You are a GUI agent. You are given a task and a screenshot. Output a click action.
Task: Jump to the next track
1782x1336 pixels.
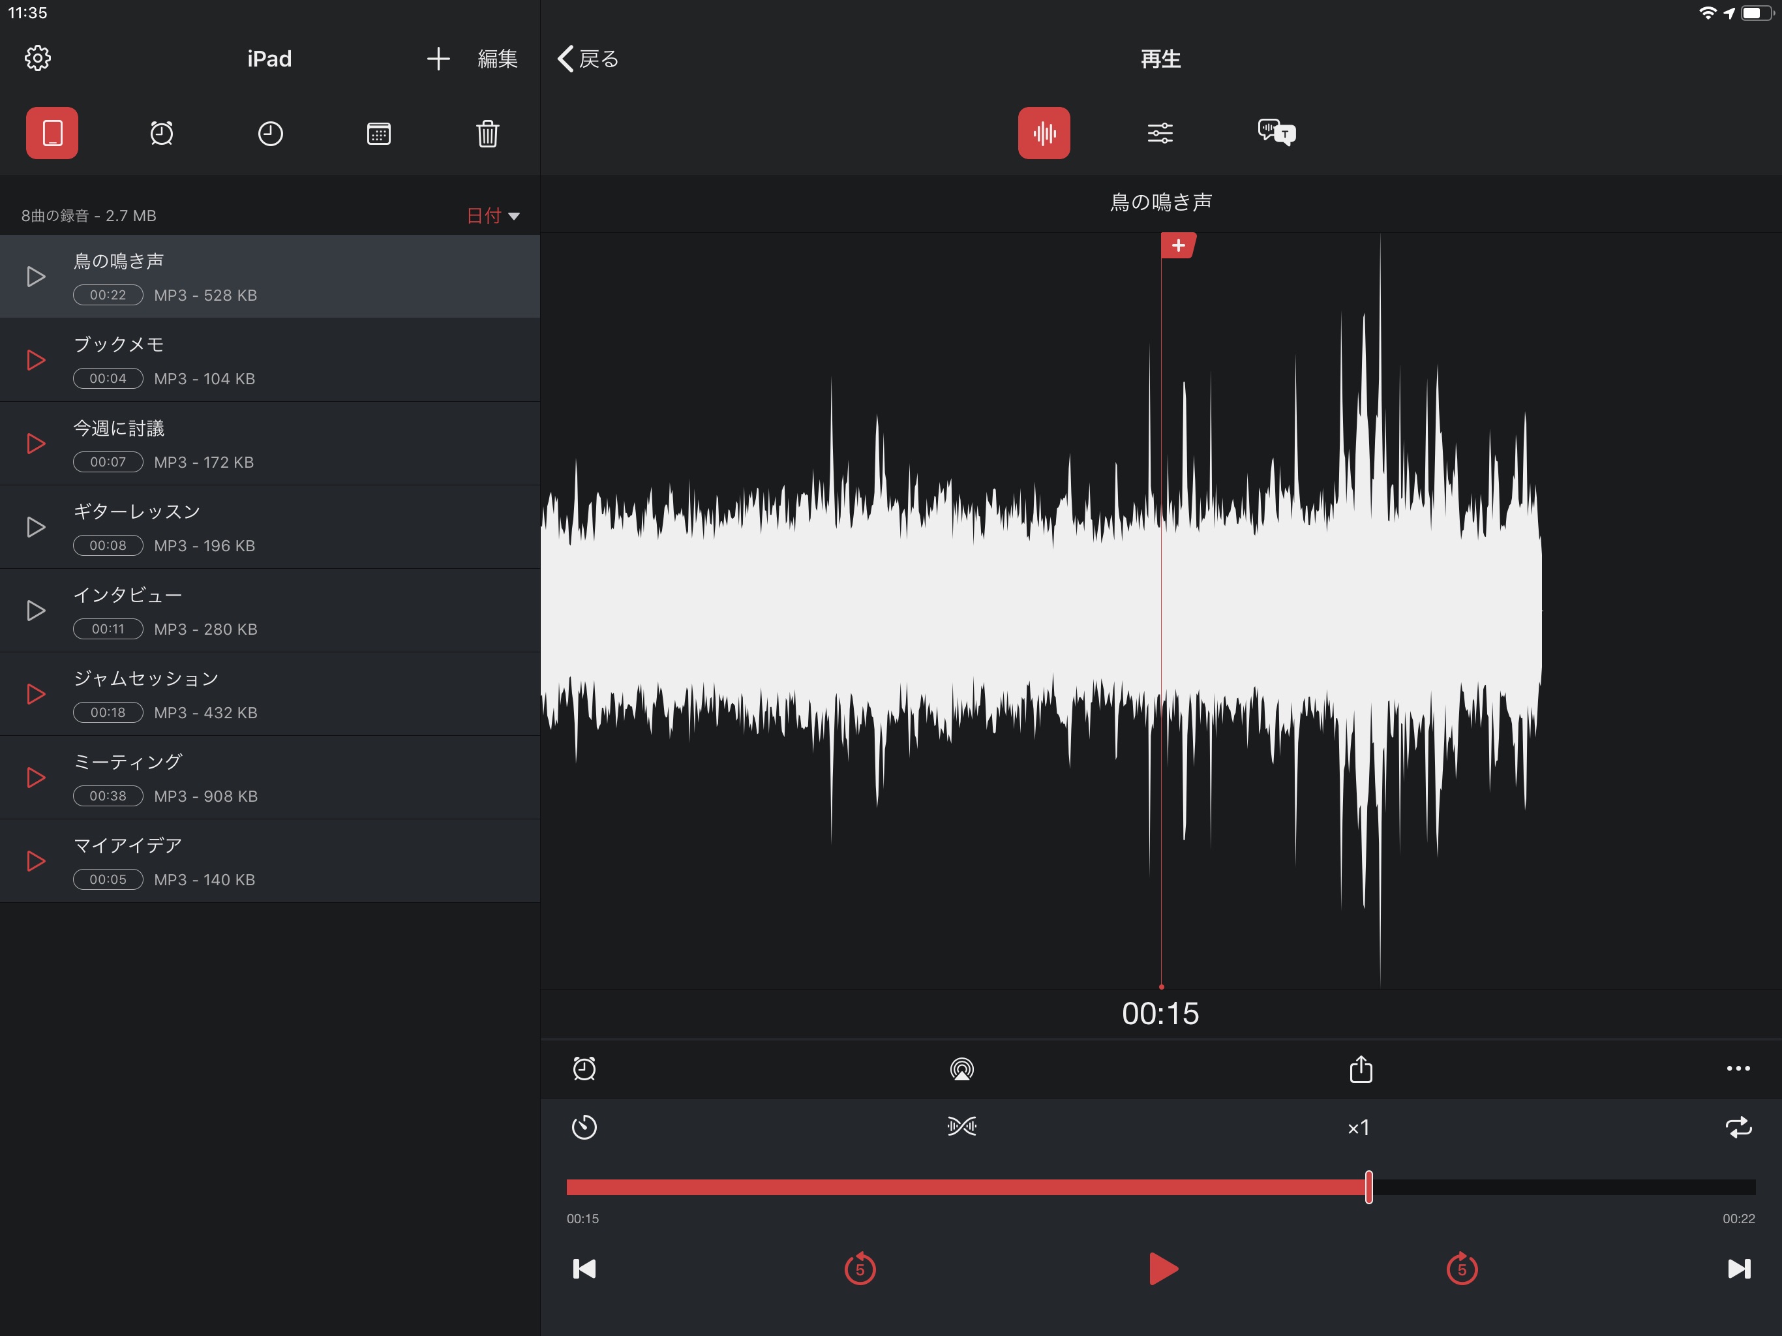pos(1738,1269)
